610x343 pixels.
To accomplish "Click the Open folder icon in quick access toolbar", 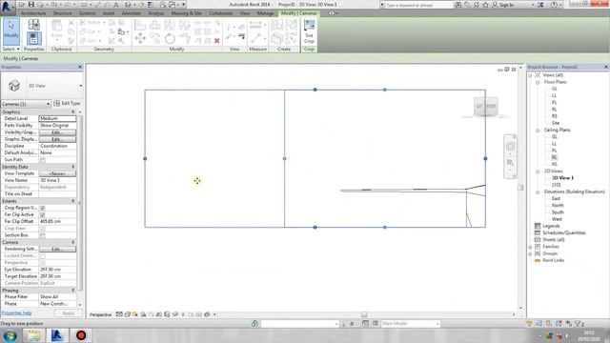I will click(x=22, y=5).
